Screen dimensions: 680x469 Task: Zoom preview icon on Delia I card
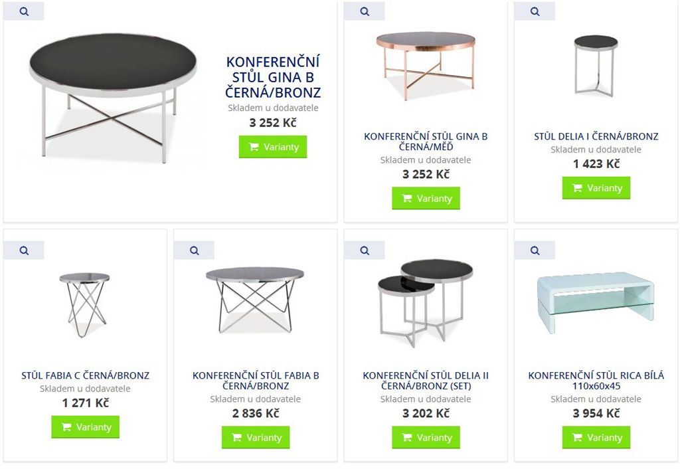pyautogui.click(x=535, y=11)
